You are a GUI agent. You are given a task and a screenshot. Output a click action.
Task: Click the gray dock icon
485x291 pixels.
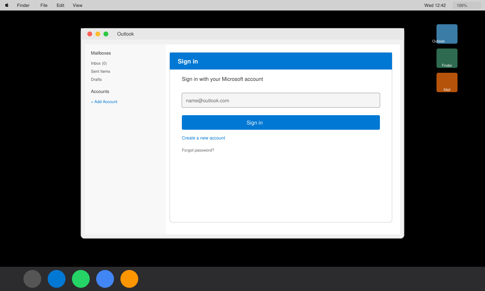tap(32, 279)
